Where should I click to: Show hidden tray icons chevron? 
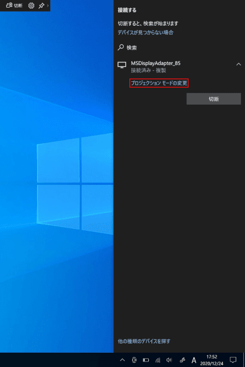(x=122, y=360)
